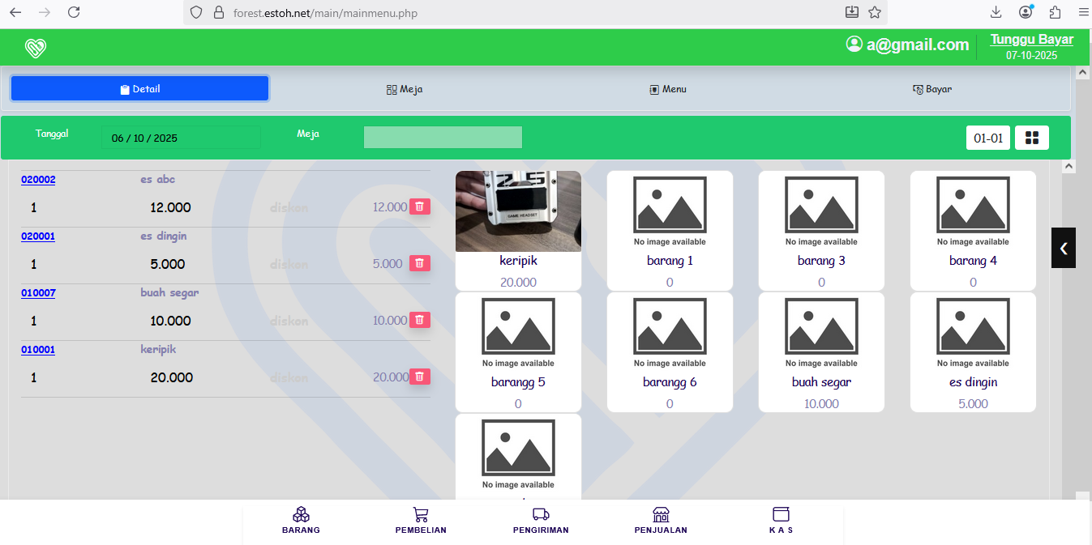Image resolution: width=1092 pixels, height=545 pixels.
Task: Open the browser hamburger menu
Action: tap(1083, 12)
